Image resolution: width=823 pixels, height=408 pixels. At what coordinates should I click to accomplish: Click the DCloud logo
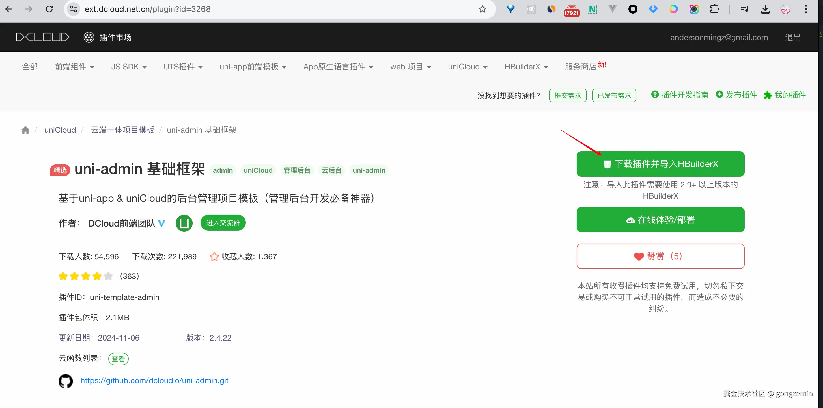tap(43, 37)
